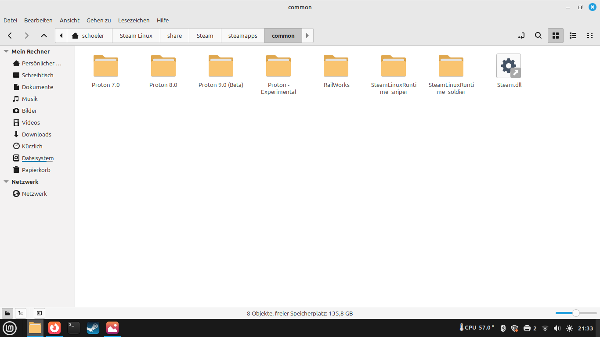Open the Lesezeichen menu
The height and width of the screenshot is (337, 600).
[x=134, y=20]
